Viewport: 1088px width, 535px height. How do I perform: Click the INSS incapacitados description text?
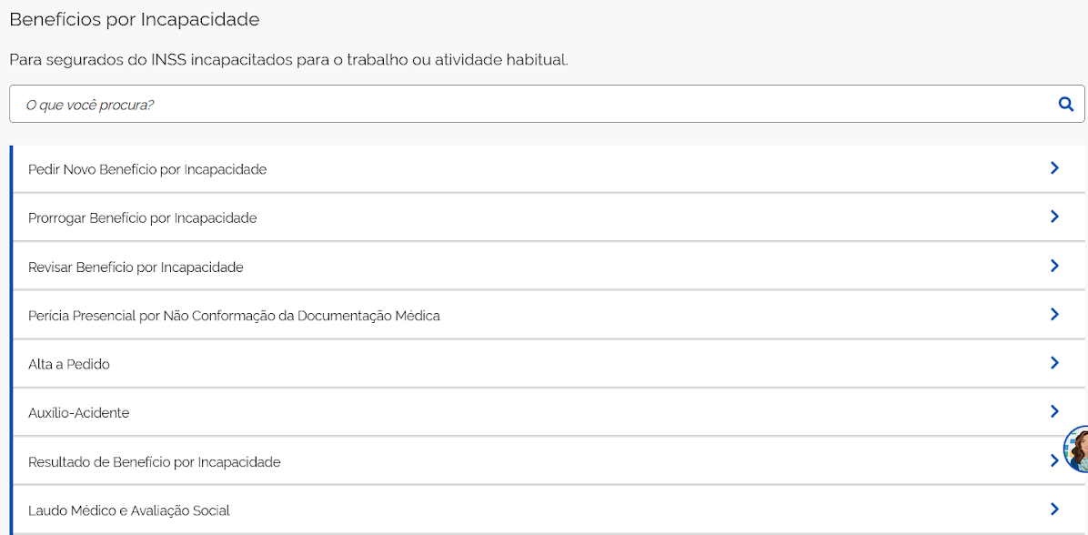(288, 60)
